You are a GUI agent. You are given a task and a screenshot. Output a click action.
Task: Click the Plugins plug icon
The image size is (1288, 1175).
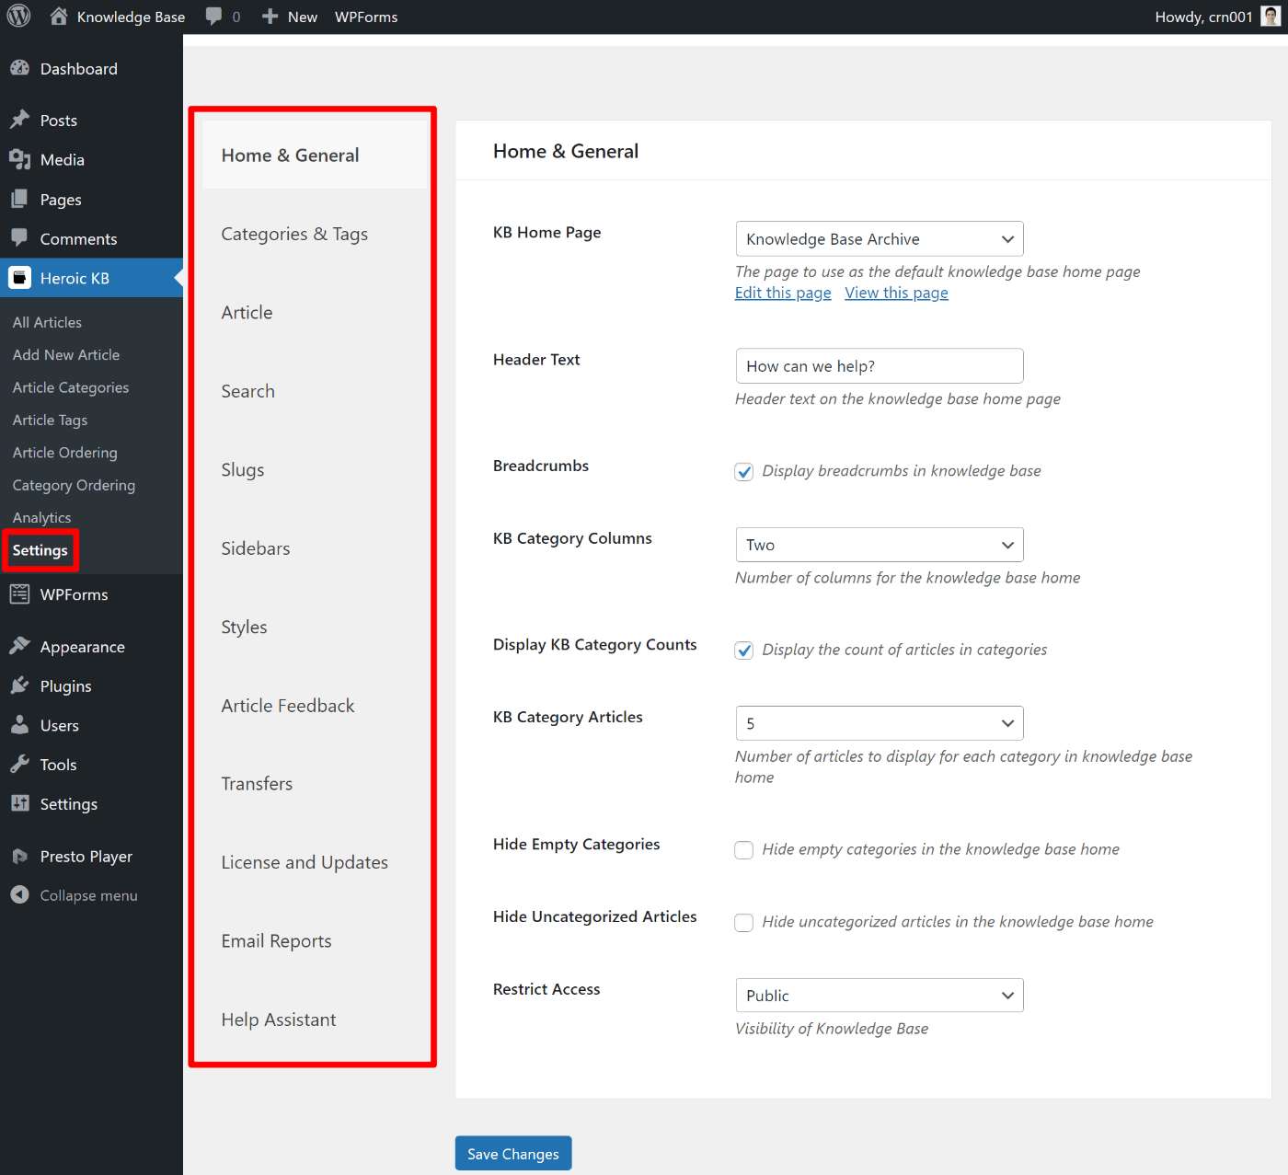pyautogui.click(x=19, y=685)
